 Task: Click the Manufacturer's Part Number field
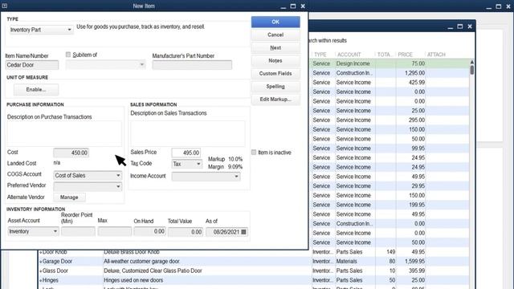(192, 65)
